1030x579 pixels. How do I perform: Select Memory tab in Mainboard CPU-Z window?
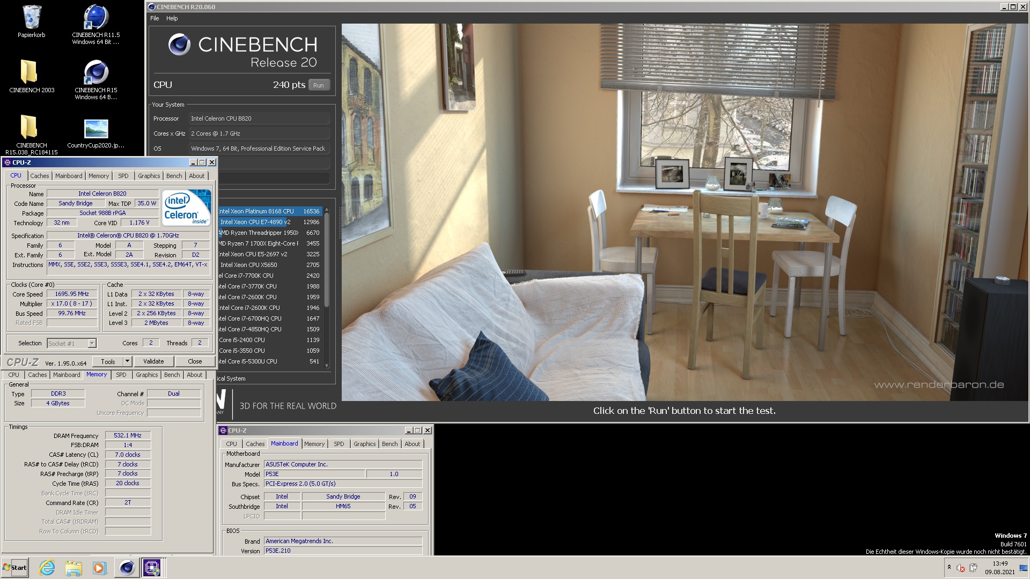[x=314, y=444]
